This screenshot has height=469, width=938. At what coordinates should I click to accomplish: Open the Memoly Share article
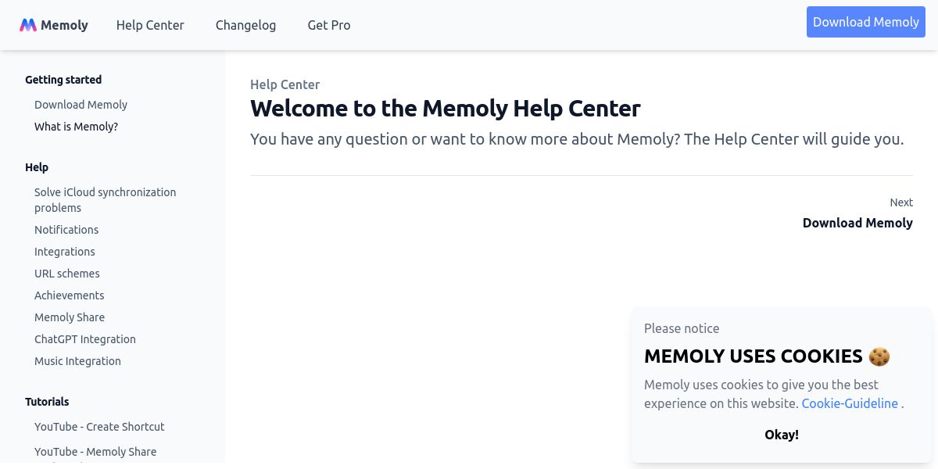tap(70, 317)
